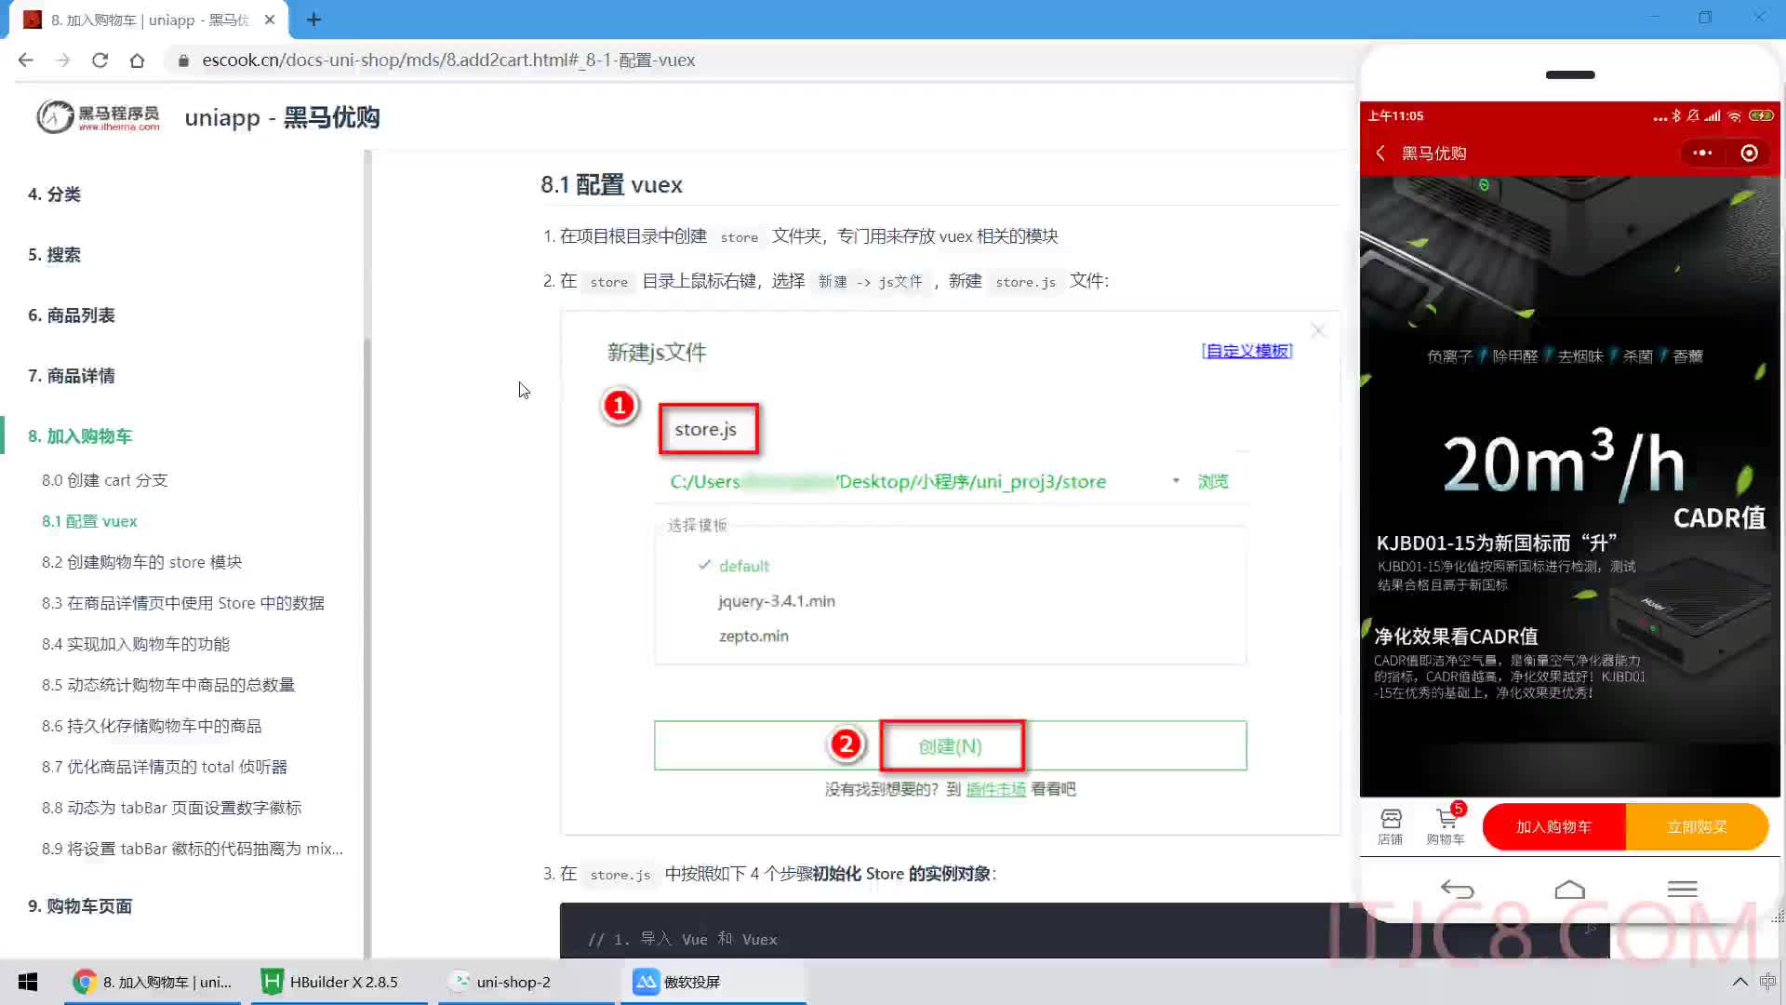Viewport: 1786px width, 1005px height.
Task: Tap the 立即购买 orange button
Action: click(x=1697, y=826)
